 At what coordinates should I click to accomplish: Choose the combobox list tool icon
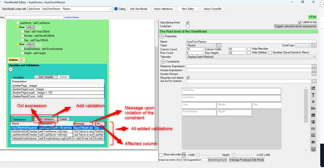313,108
